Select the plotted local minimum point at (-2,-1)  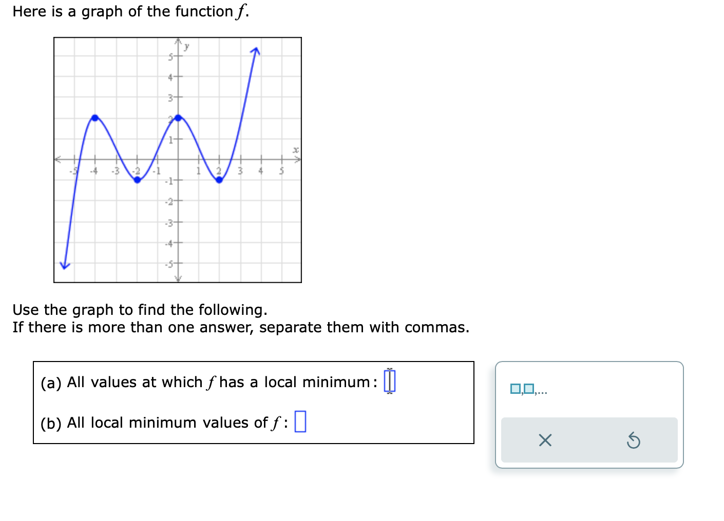(137, 179)
